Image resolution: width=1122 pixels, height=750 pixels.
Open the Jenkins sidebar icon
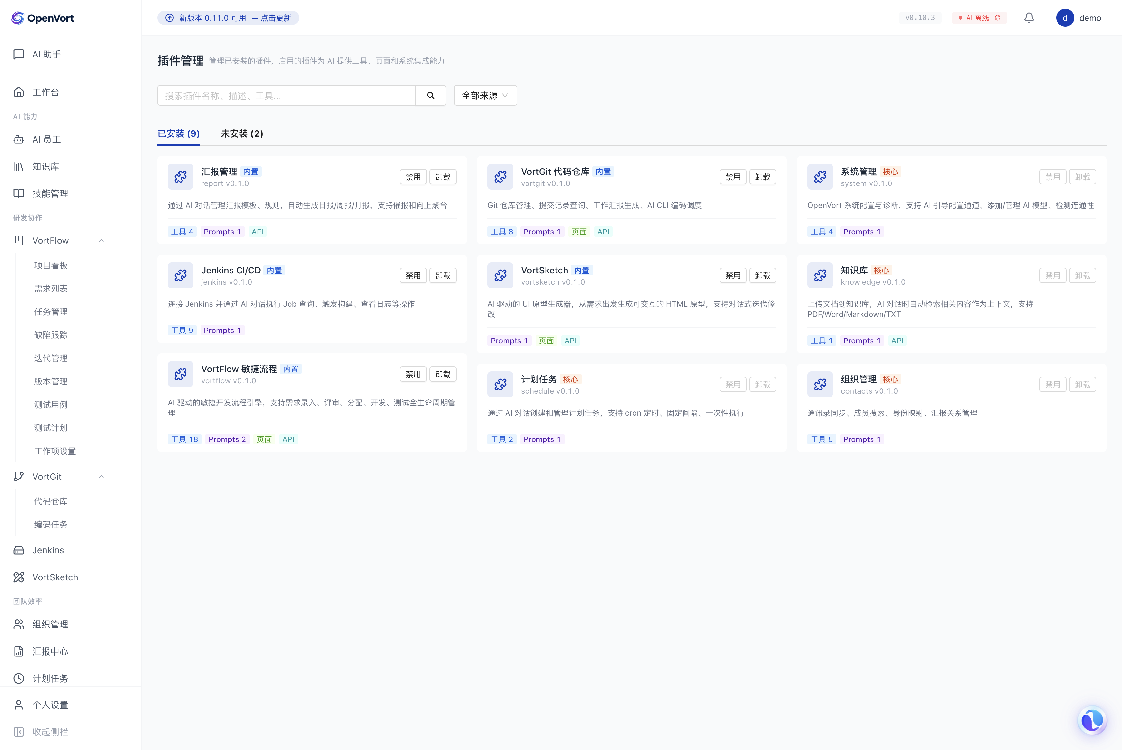[19, 550]
